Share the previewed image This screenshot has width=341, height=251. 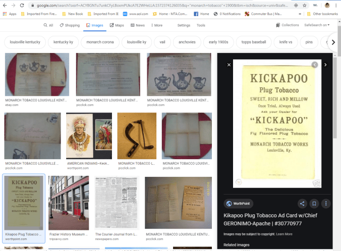tap(302, 204)
